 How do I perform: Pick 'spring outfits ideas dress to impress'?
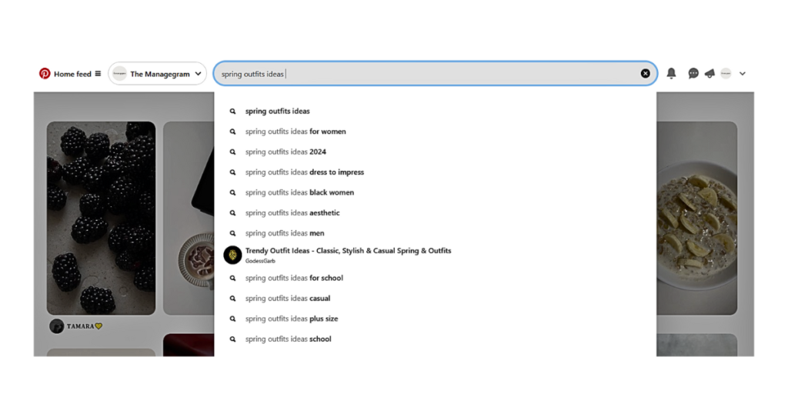[304, 172]
